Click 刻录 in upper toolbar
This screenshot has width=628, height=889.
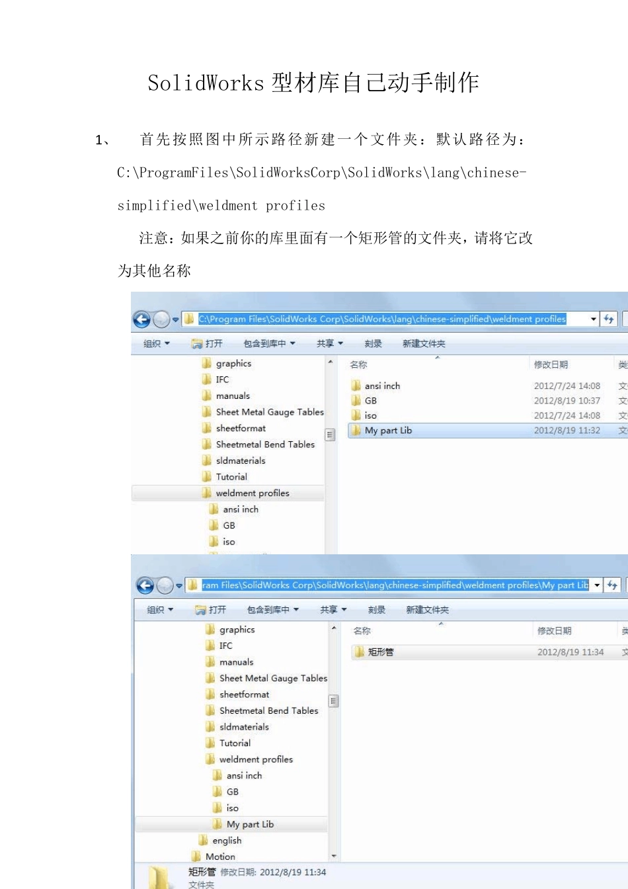pos(373,344)
